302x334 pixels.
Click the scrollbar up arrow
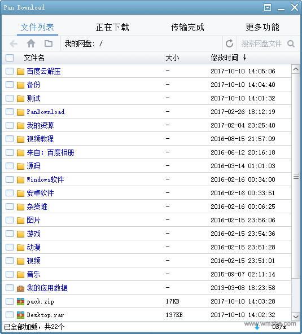[296, 69]
